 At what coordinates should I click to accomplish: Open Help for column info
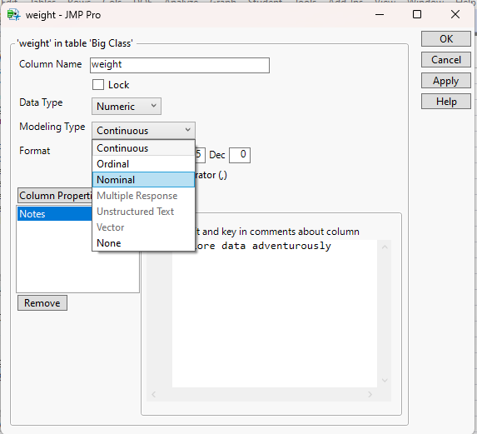pyautogui.click(x=446, y=102)
